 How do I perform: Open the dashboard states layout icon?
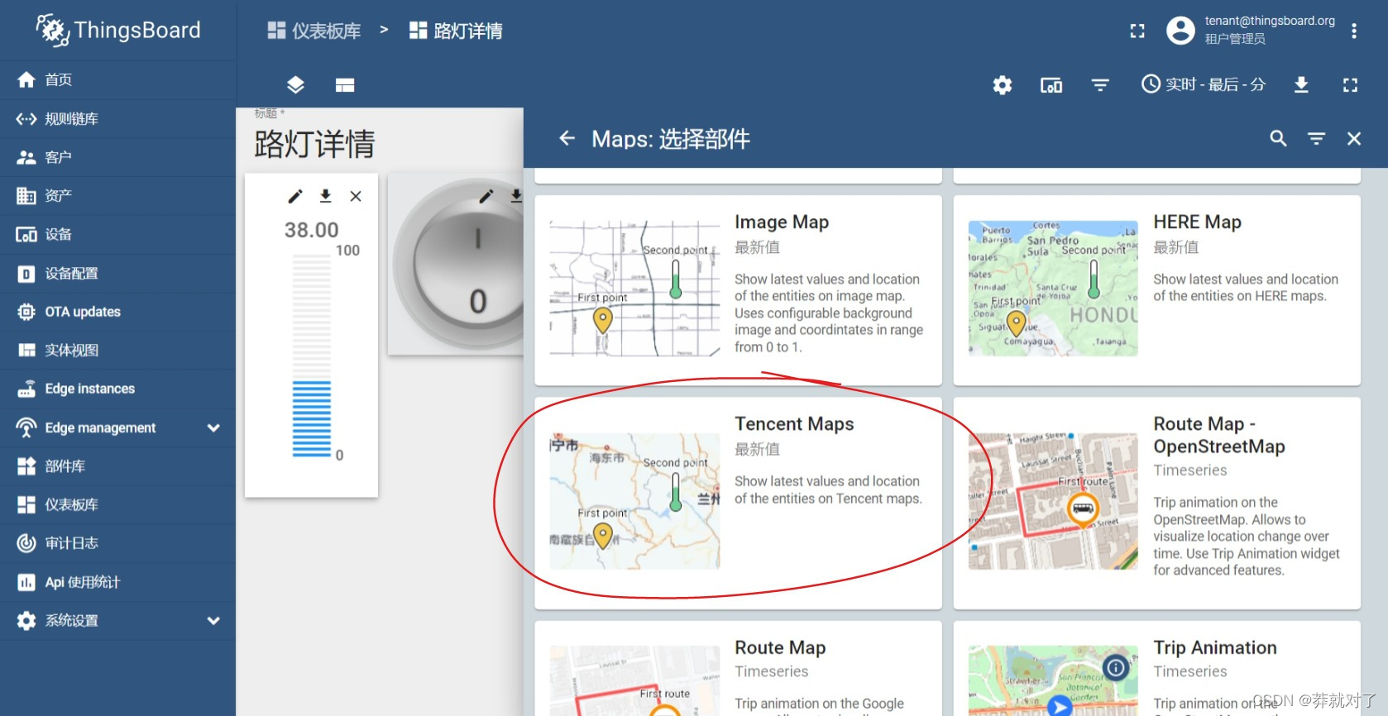pos(345,85)
